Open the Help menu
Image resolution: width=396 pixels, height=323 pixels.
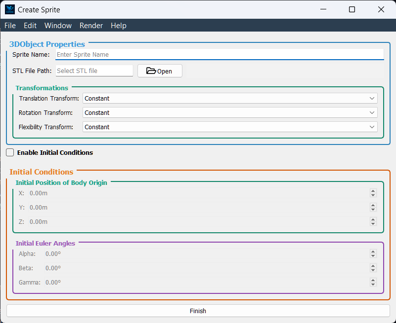click(x=118, y=25)
